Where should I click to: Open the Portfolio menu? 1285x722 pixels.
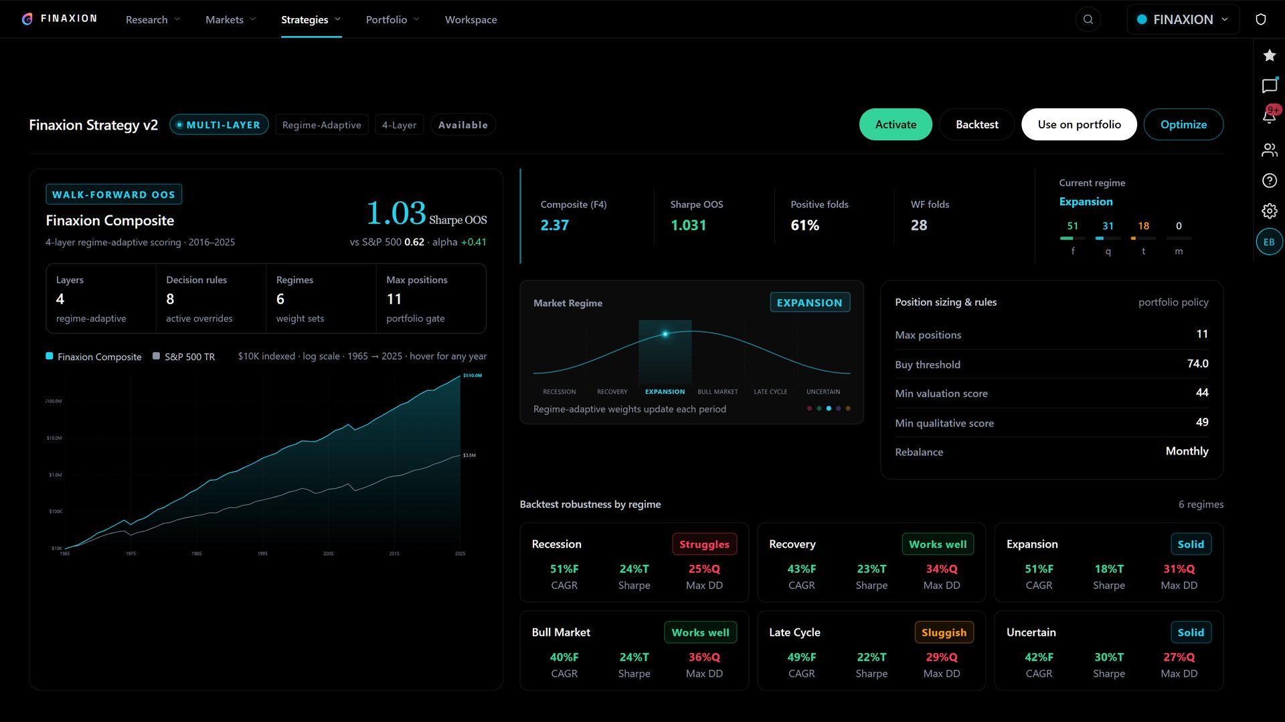392,19
